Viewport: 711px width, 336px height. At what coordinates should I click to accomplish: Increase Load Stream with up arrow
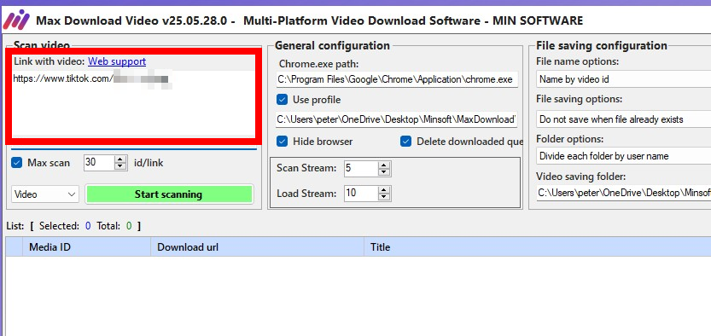pyautogui.click(x=384, y=190)
